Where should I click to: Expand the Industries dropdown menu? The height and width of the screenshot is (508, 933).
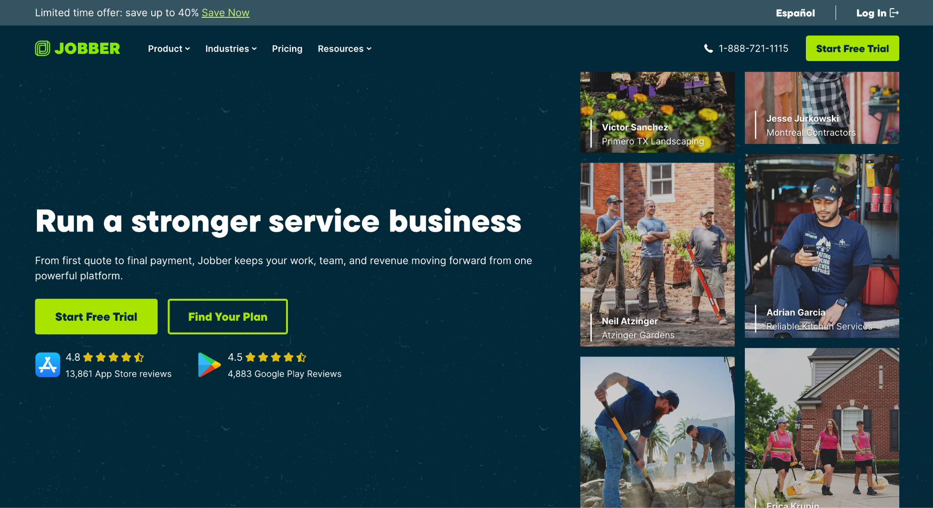(x=231, y=49)
